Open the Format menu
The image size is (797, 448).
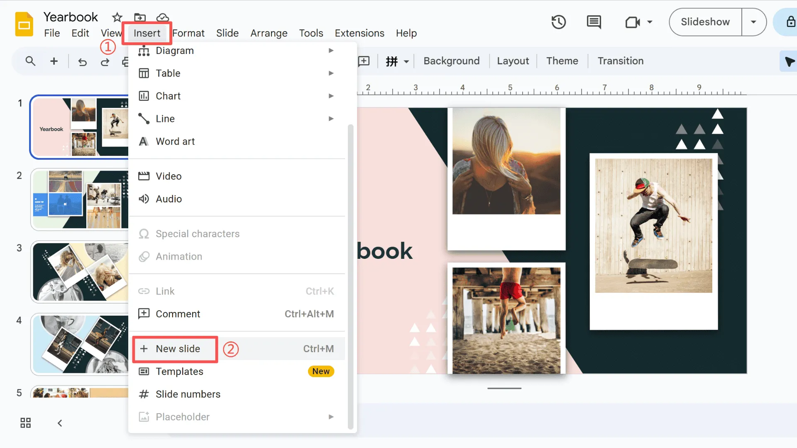coord(188,33)
